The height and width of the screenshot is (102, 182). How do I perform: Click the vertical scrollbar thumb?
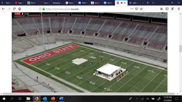click(x=180, y=48)
